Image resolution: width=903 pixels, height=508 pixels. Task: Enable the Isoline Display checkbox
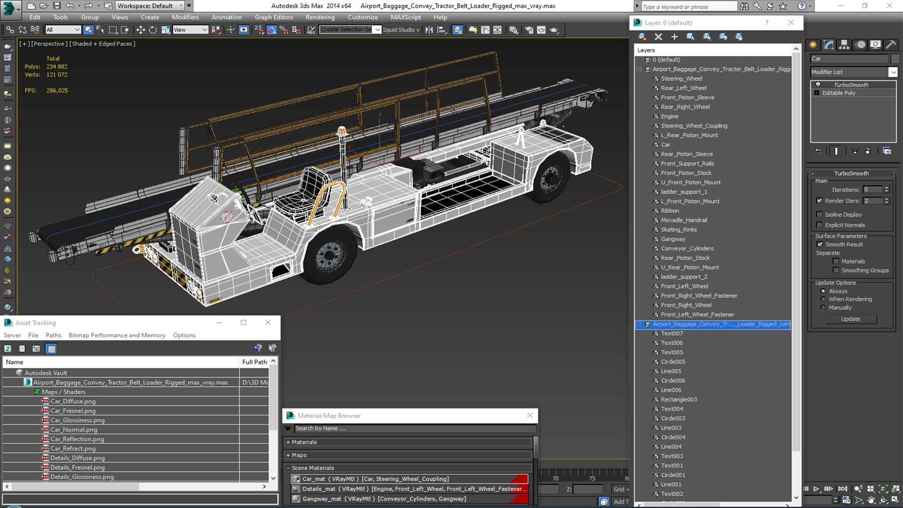820,214
